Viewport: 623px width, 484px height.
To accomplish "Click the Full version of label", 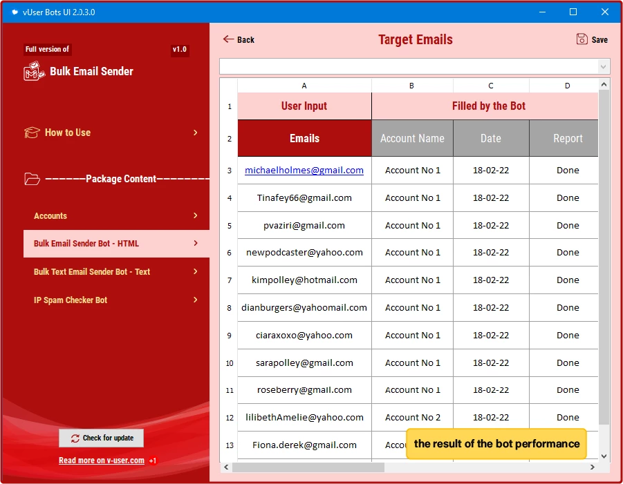I will point(47,49).
